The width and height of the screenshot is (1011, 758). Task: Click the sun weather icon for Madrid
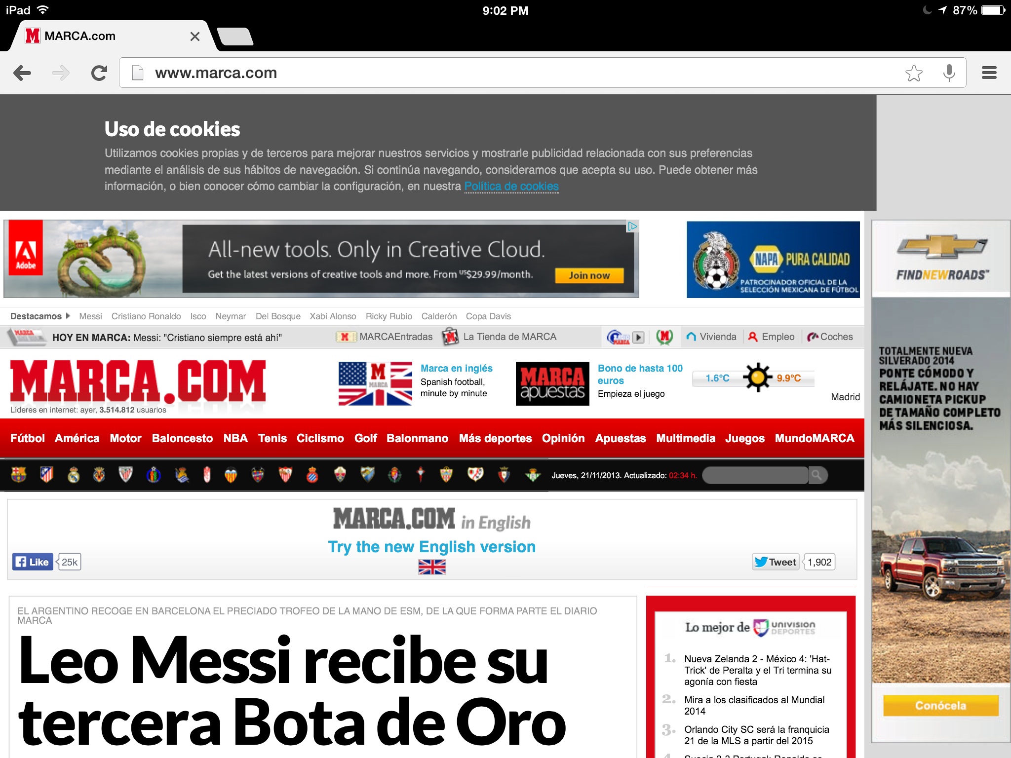pyautogui.click(x=757, y=378)
